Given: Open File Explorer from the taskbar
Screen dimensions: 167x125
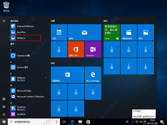Looking at the screenshot, I should pyautogui.click(x=80, y=122).
